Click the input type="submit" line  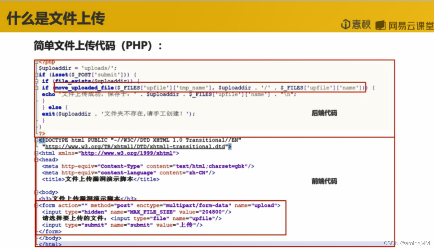coord(122,225)
